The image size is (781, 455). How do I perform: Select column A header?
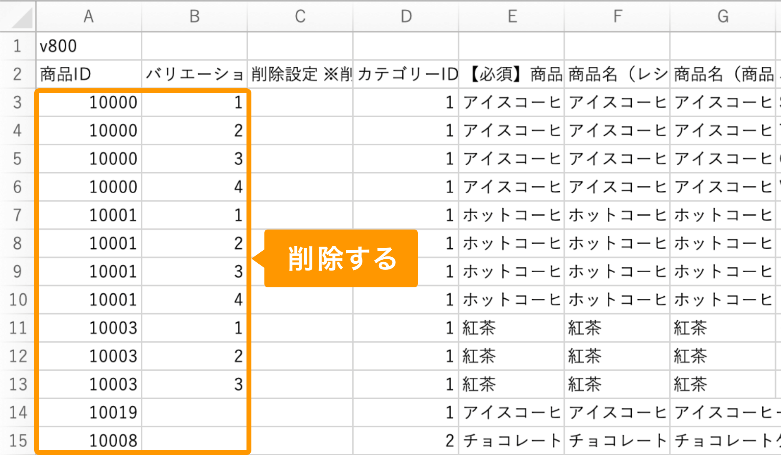89,16
